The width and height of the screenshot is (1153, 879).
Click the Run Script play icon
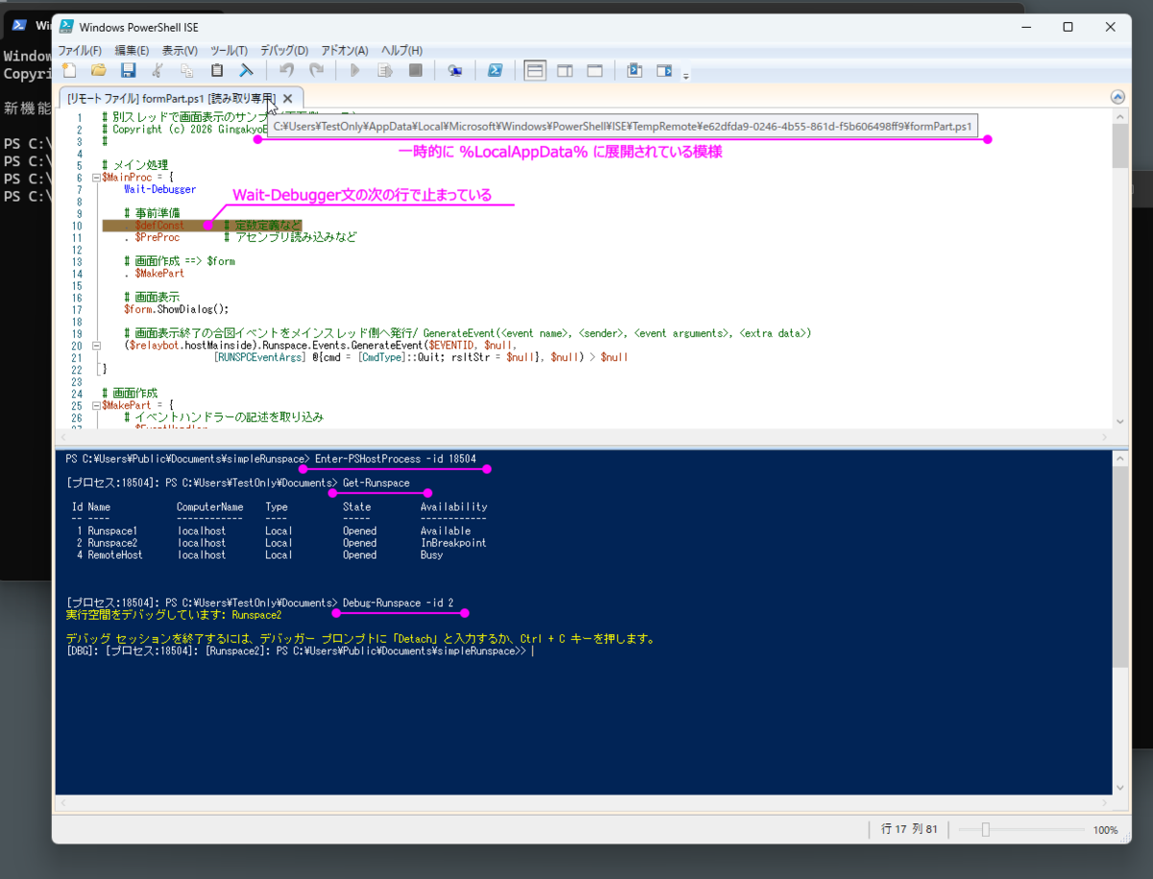pyautogui.click(x=356, y=70)
